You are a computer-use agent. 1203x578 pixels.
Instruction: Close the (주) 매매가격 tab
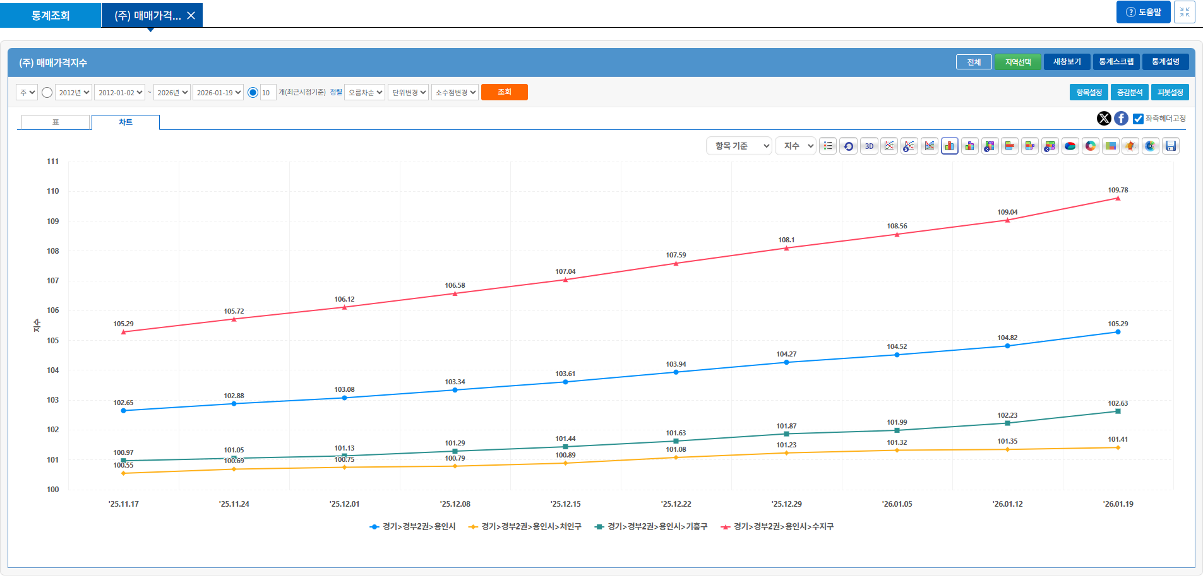[x=191, y=15]
